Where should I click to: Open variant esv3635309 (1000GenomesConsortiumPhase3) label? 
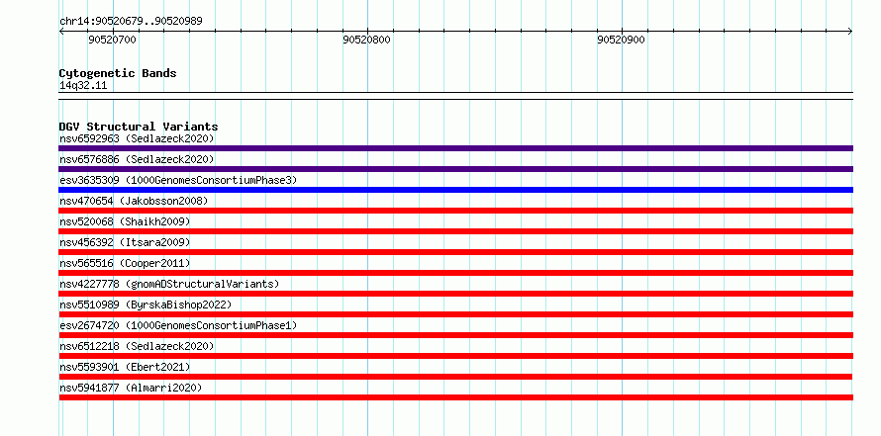point(178,180)
